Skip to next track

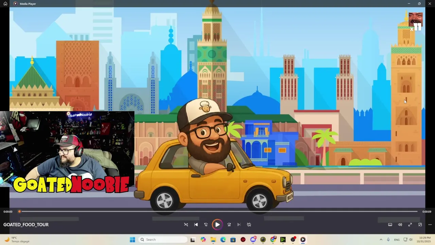coord(239,225)
